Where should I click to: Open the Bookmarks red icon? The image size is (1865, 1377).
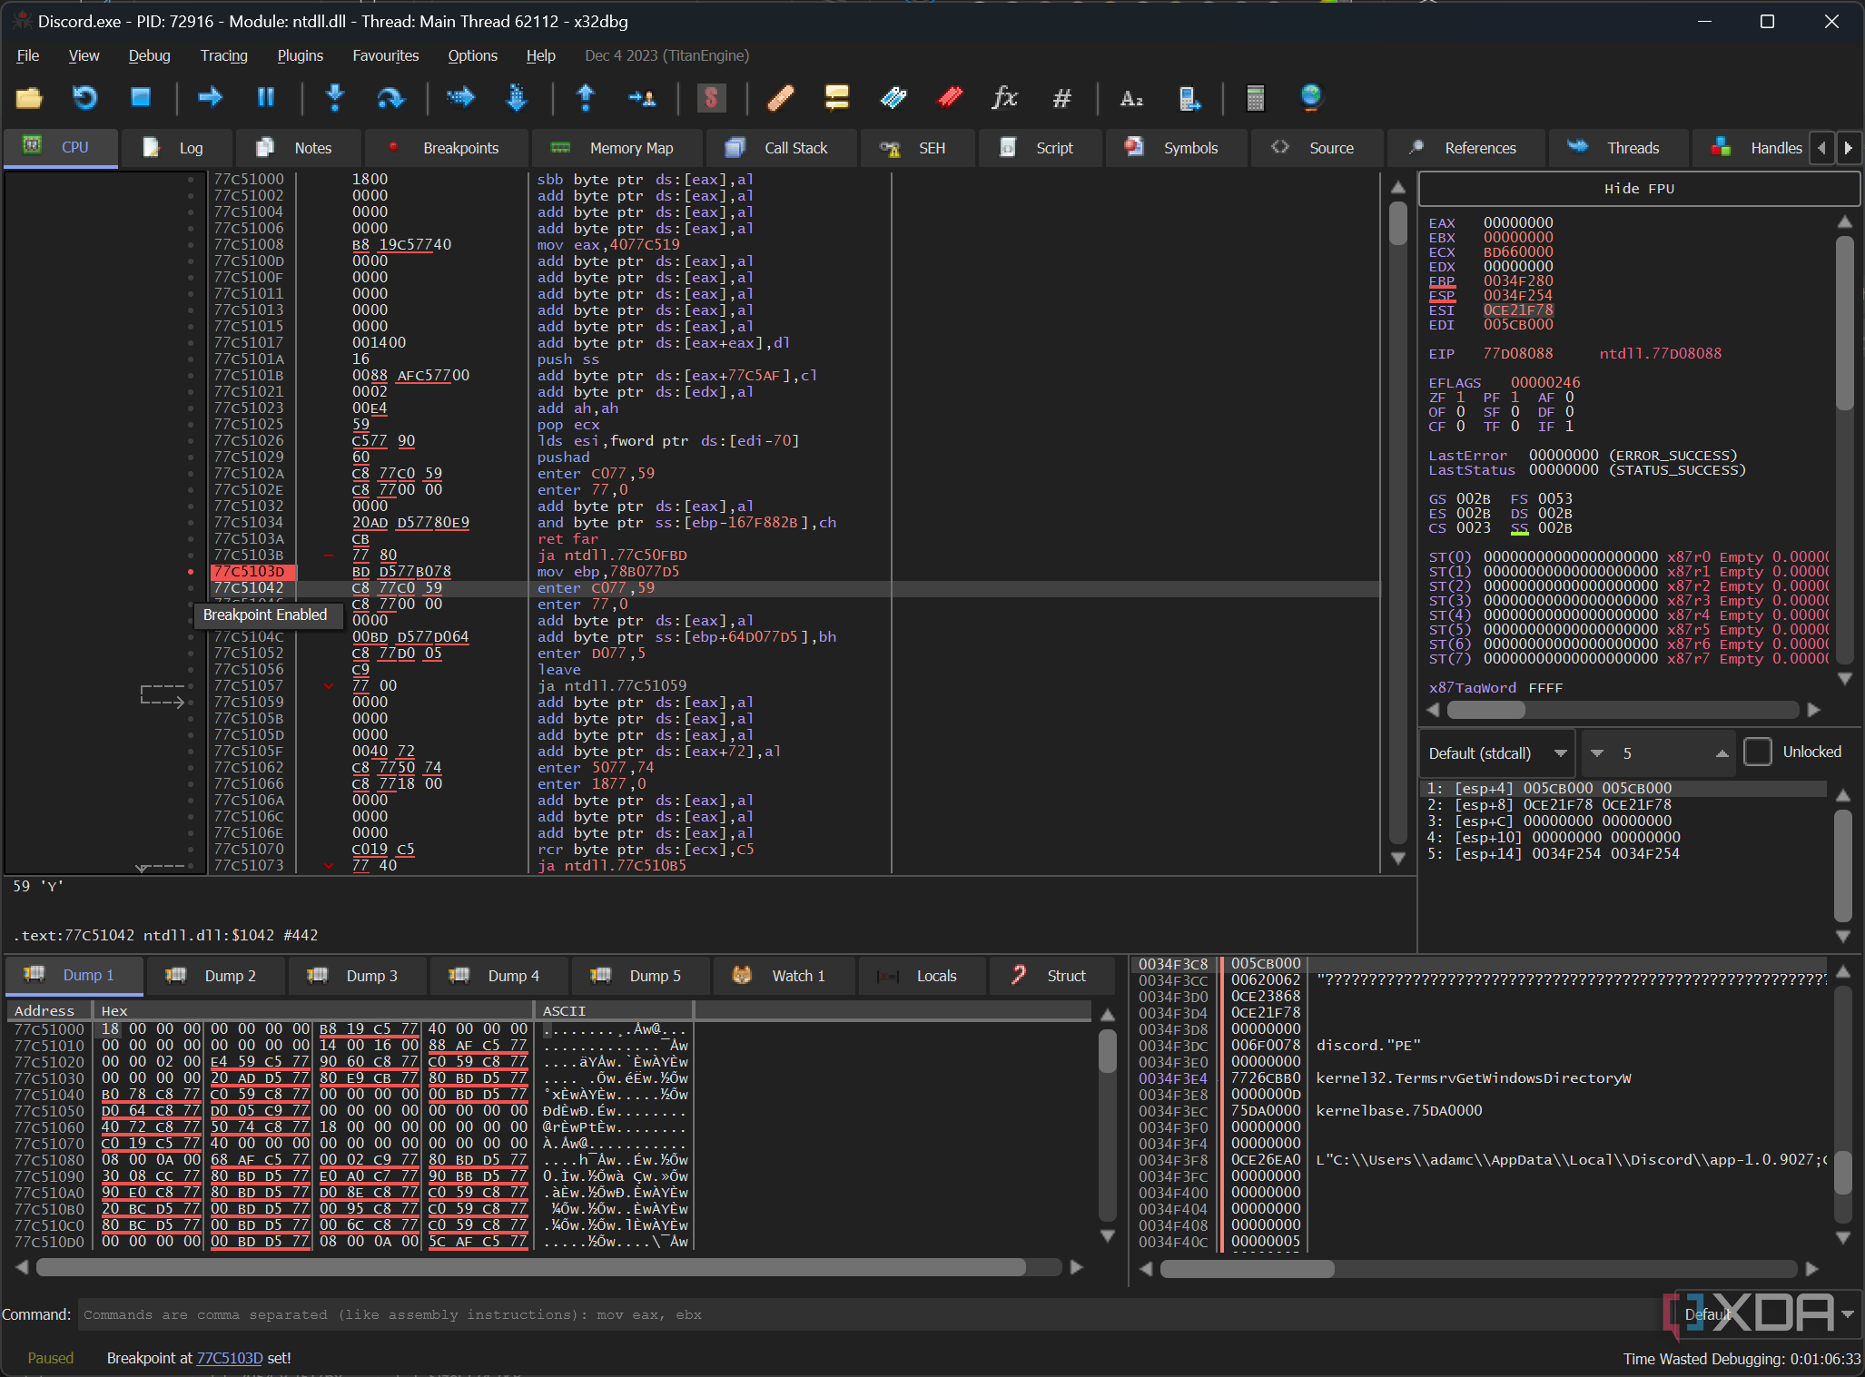pyautogui.click(x=950, y=97)
